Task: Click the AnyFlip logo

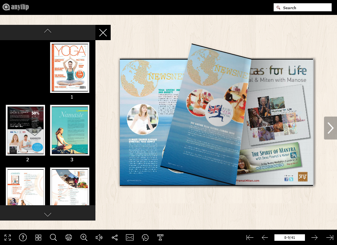Action: pos(16,7)
